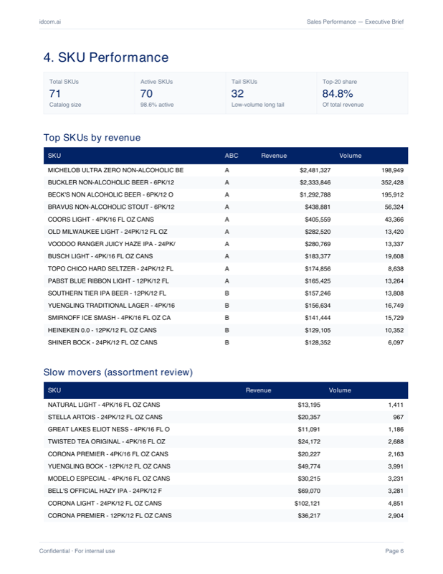Click TOPO CHICO HARD SELTZER row name
This screenshot has height=574, width=443.
(110, 268)
